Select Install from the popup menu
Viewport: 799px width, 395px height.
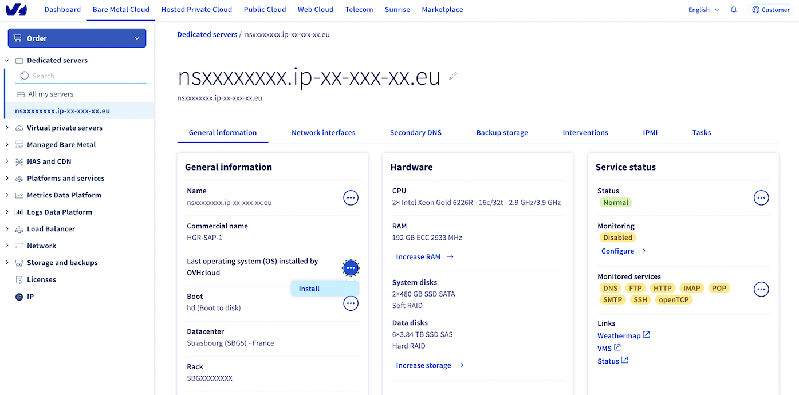click(309, 289)
